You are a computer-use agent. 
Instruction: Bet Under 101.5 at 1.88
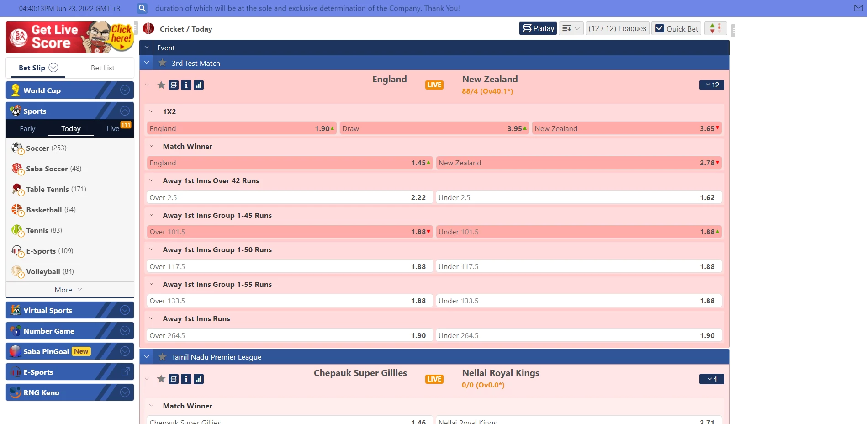(579, 232)
